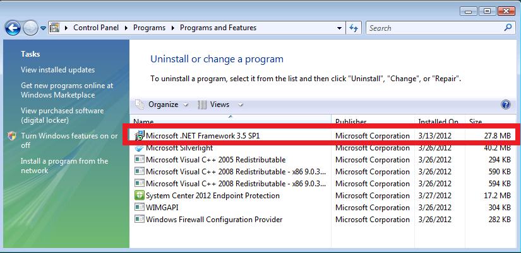Open the Views dropdown arrow
This screenshot has width=521, height=253.
[241, 105]
